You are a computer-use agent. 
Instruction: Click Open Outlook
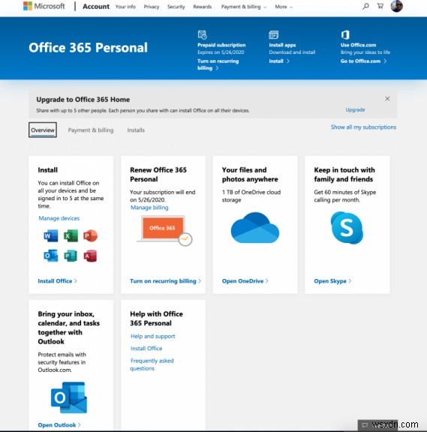pos(59,425)
